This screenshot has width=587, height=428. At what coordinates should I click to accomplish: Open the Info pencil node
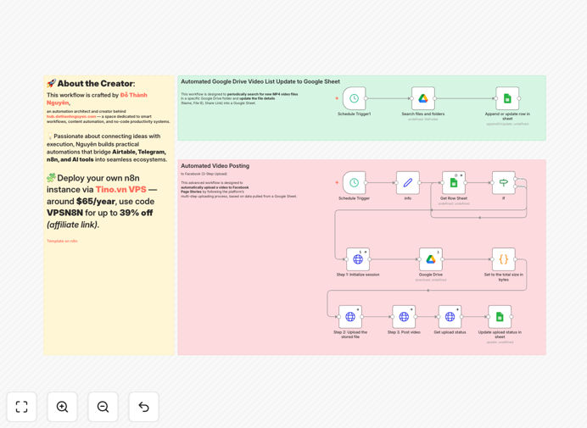pyautogui.click(x=408, y=182)
